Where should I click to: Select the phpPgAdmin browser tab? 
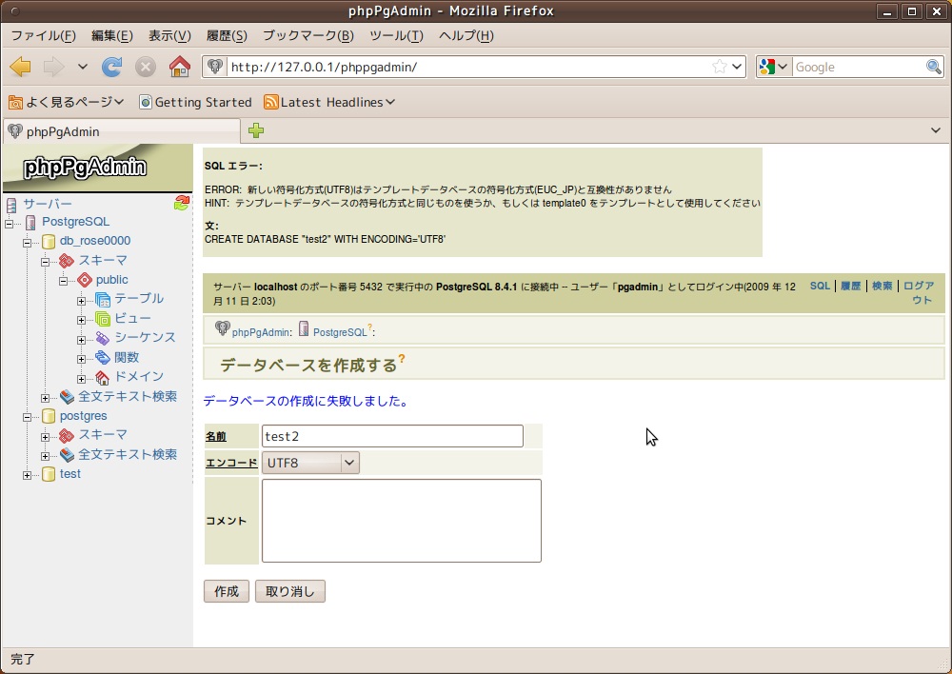point(122,131)
